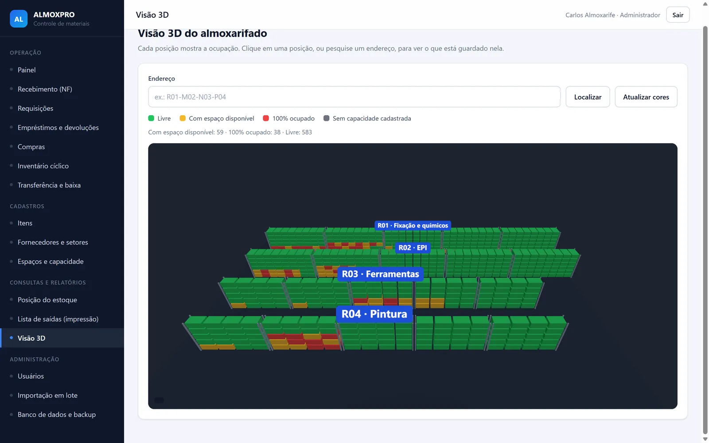Select Empréstimos e devoluções
The width and height of the screenshot is (709, 443).
(x=58, y=128)
